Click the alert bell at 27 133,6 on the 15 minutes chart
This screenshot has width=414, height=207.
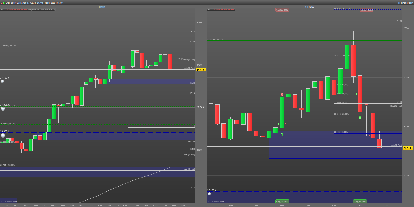pyautogui.click(x=209, y=194)
